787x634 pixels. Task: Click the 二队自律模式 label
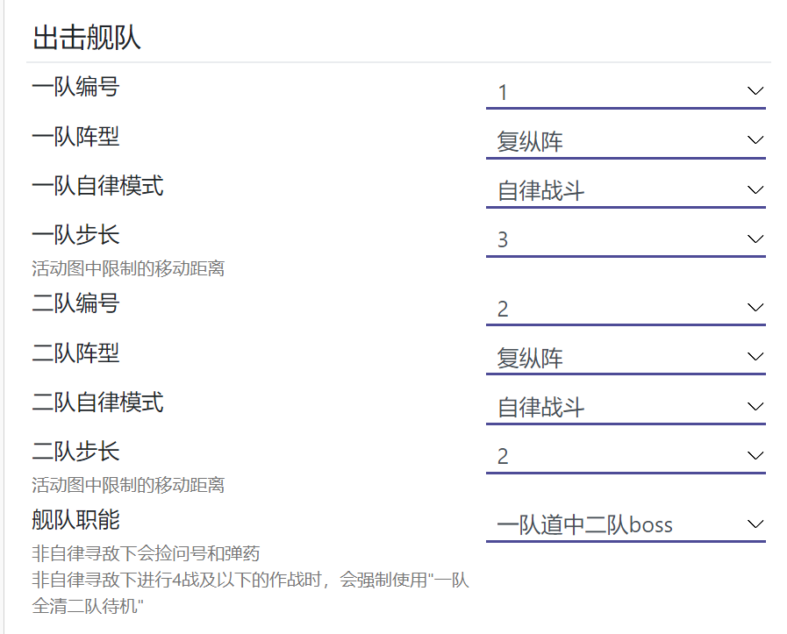pos(98,402)
